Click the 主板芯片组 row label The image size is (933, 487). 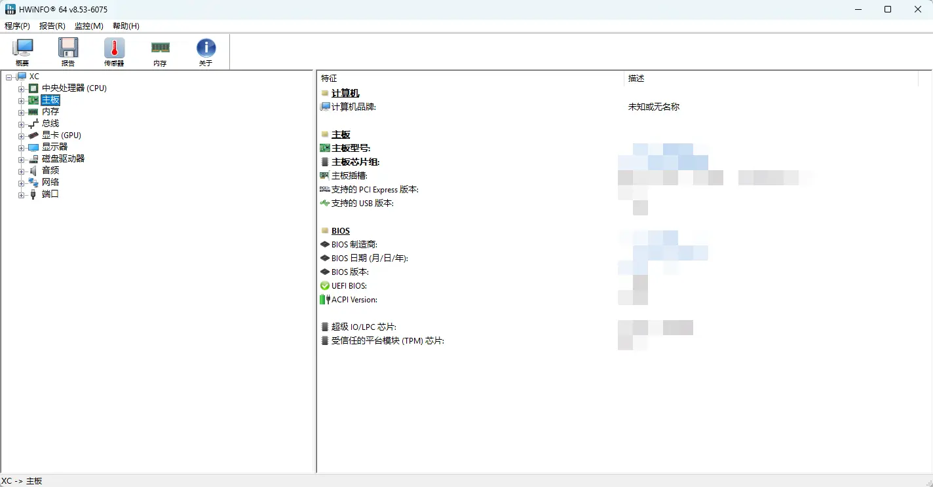pos(356,162)
